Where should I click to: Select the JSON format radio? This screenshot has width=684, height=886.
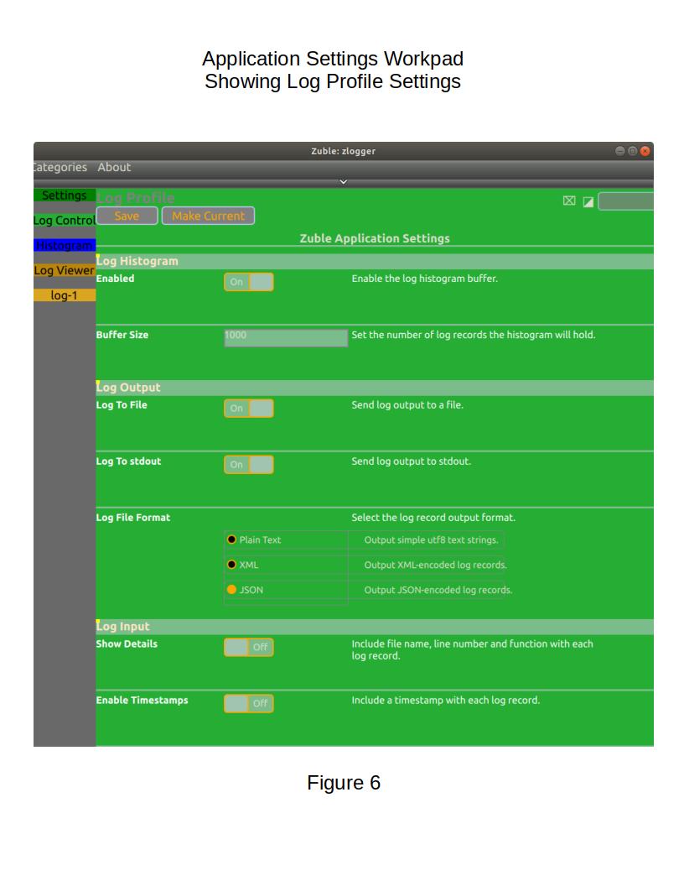point(231,589)
